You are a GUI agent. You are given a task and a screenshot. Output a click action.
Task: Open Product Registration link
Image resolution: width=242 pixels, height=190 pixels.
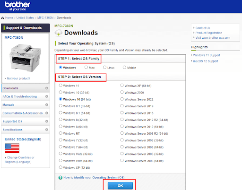209,33
